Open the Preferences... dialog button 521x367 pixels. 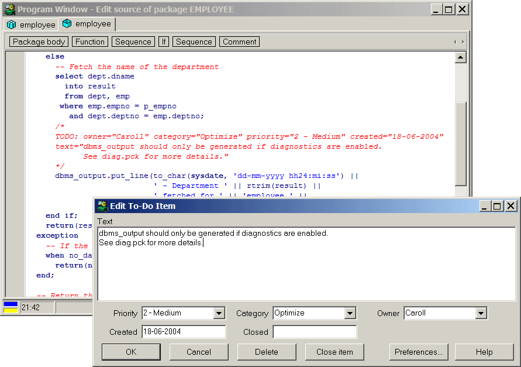click(418, 352)
